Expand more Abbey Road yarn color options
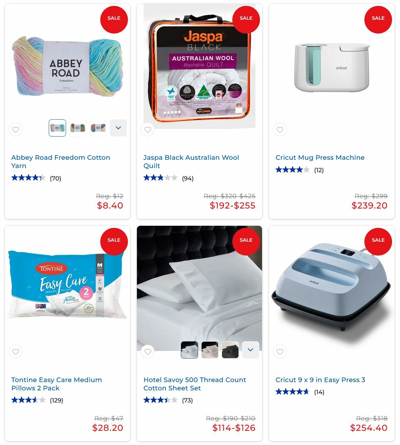 pyautogui.click(x=118, y=128)
